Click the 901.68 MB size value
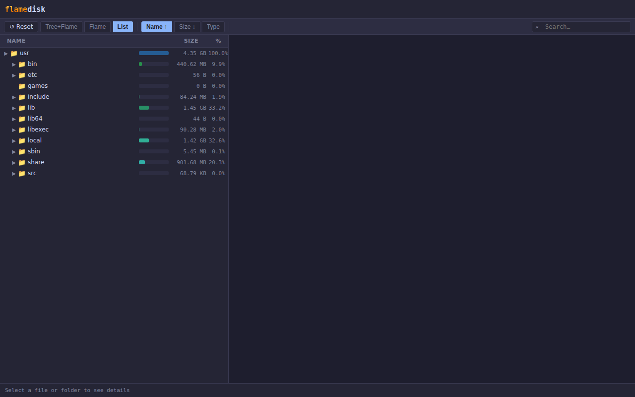 [x=191, y=162]
